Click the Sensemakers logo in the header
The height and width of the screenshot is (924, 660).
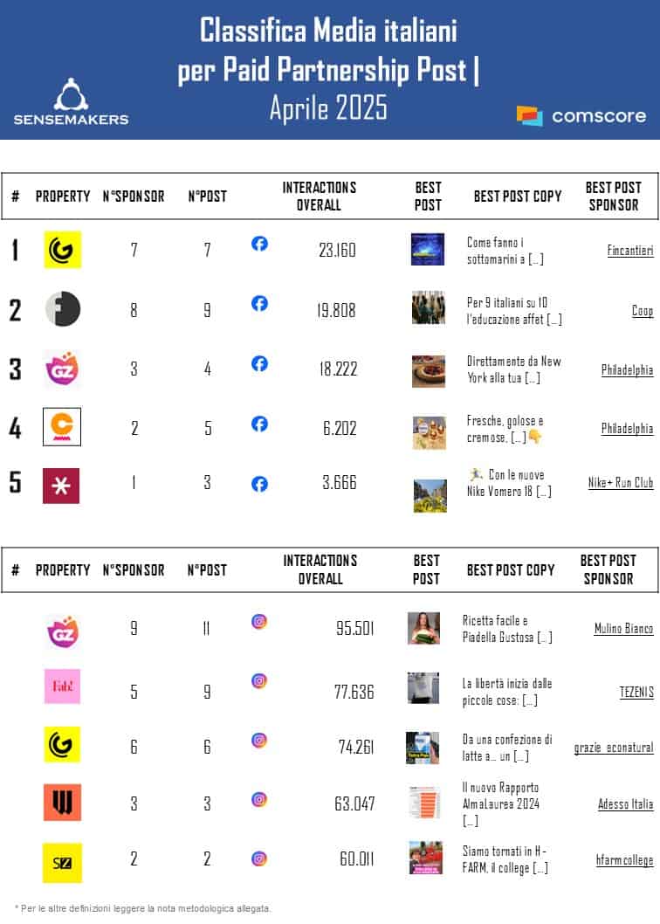pyautogui.click(x=71, y=101)
